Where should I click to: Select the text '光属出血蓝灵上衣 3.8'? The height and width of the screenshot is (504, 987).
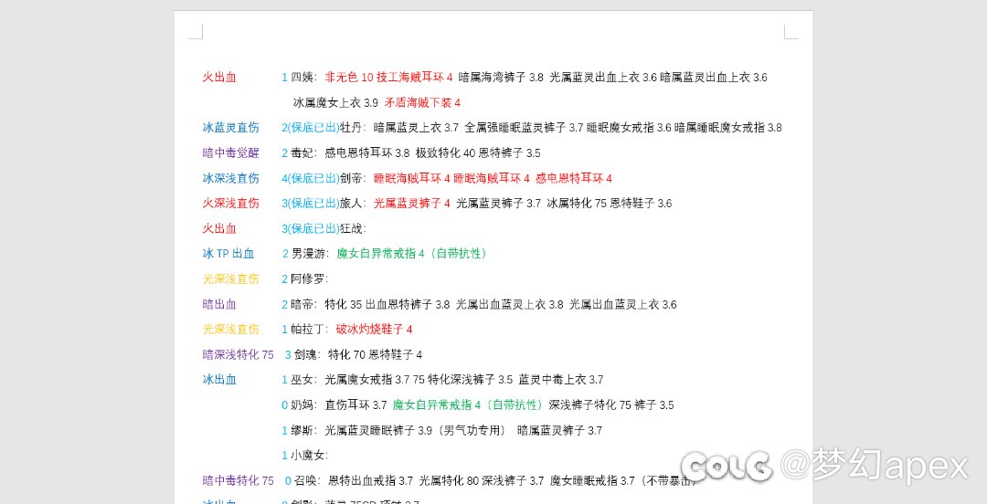click(x=510, y=305)
